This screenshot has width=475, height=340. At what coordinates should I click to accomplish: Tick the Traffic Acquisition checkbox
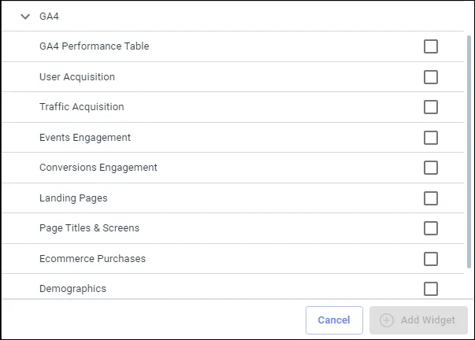click(x=430, y=107)
